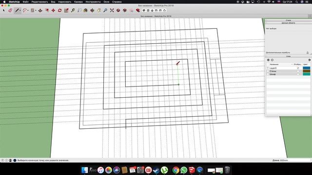This screenshot has width=312, height=175.
Task: Open the Справка menu
Action: coord(117,2)
